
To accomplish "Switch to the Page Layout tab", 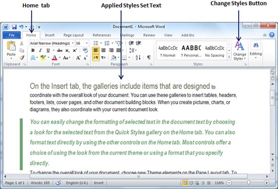I will point(73,35).
